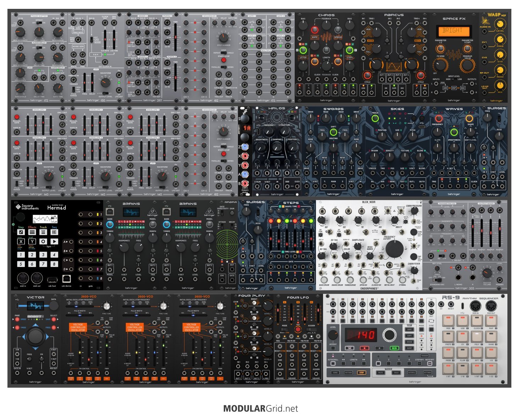Viewport: 522px width, 416px height.
Task: Hit the circle record button on Hermod
Action: coord(43,241)
